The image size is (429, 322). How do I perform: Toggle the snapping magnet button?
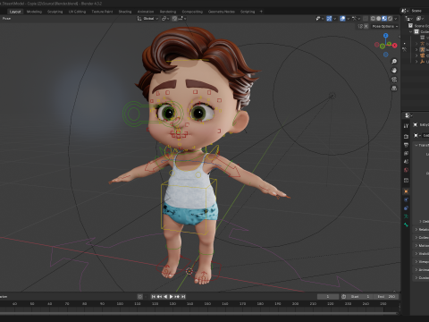pos(174,19)
